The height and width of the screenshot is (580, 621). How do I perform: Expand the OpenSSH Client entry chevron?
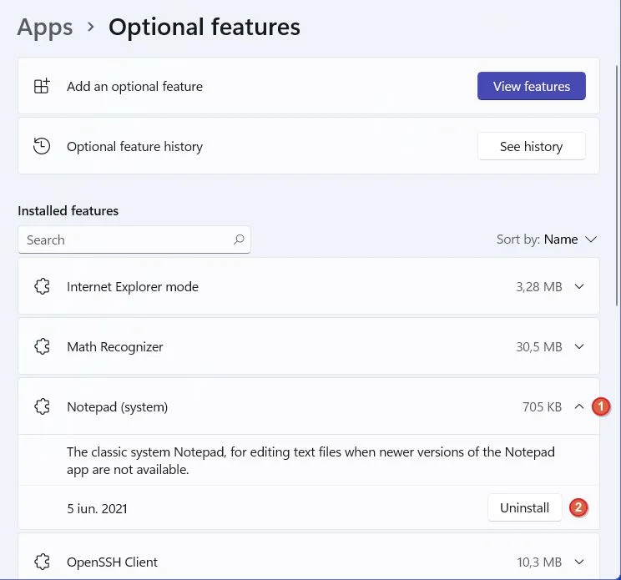pyautogui.click(x=579, y=562)
